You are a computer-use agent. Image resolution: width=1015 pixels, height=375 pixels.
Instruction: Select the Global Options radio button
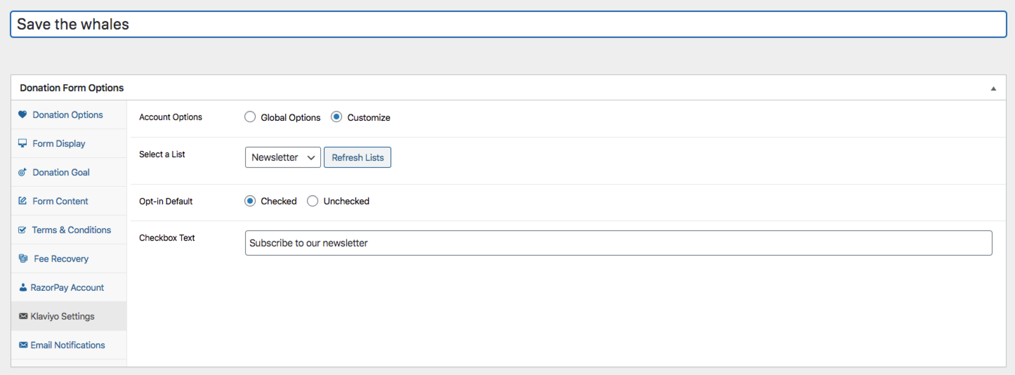pyautogui.click(x=250, y=117)
